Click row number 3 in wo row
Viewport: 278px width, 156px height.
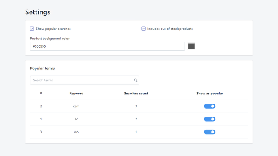pyautogui.click(x=41, y=132)
